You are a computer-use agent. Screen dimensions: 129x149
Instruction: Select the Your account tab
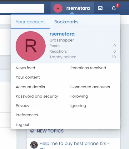point(30,22)
